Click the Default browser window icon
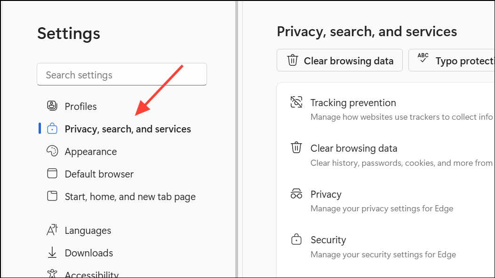This screenshot has height=278, width=495. click(52, 173)
